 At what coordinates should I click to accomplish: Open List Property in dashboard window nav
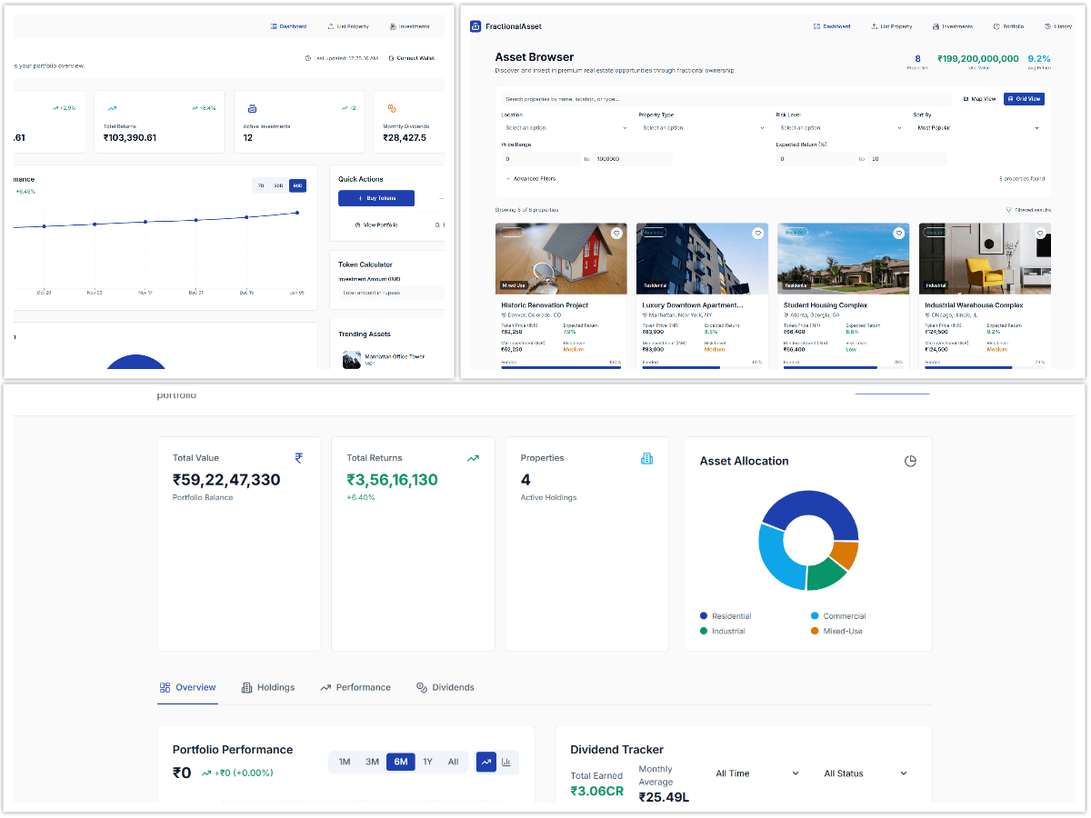[348, 27]
